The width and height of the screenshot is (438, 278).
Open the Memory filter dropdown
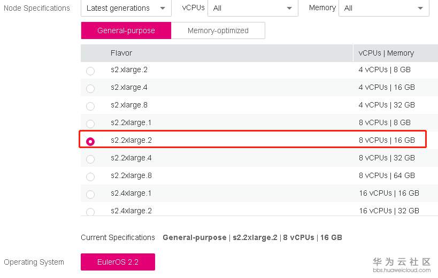383,8
